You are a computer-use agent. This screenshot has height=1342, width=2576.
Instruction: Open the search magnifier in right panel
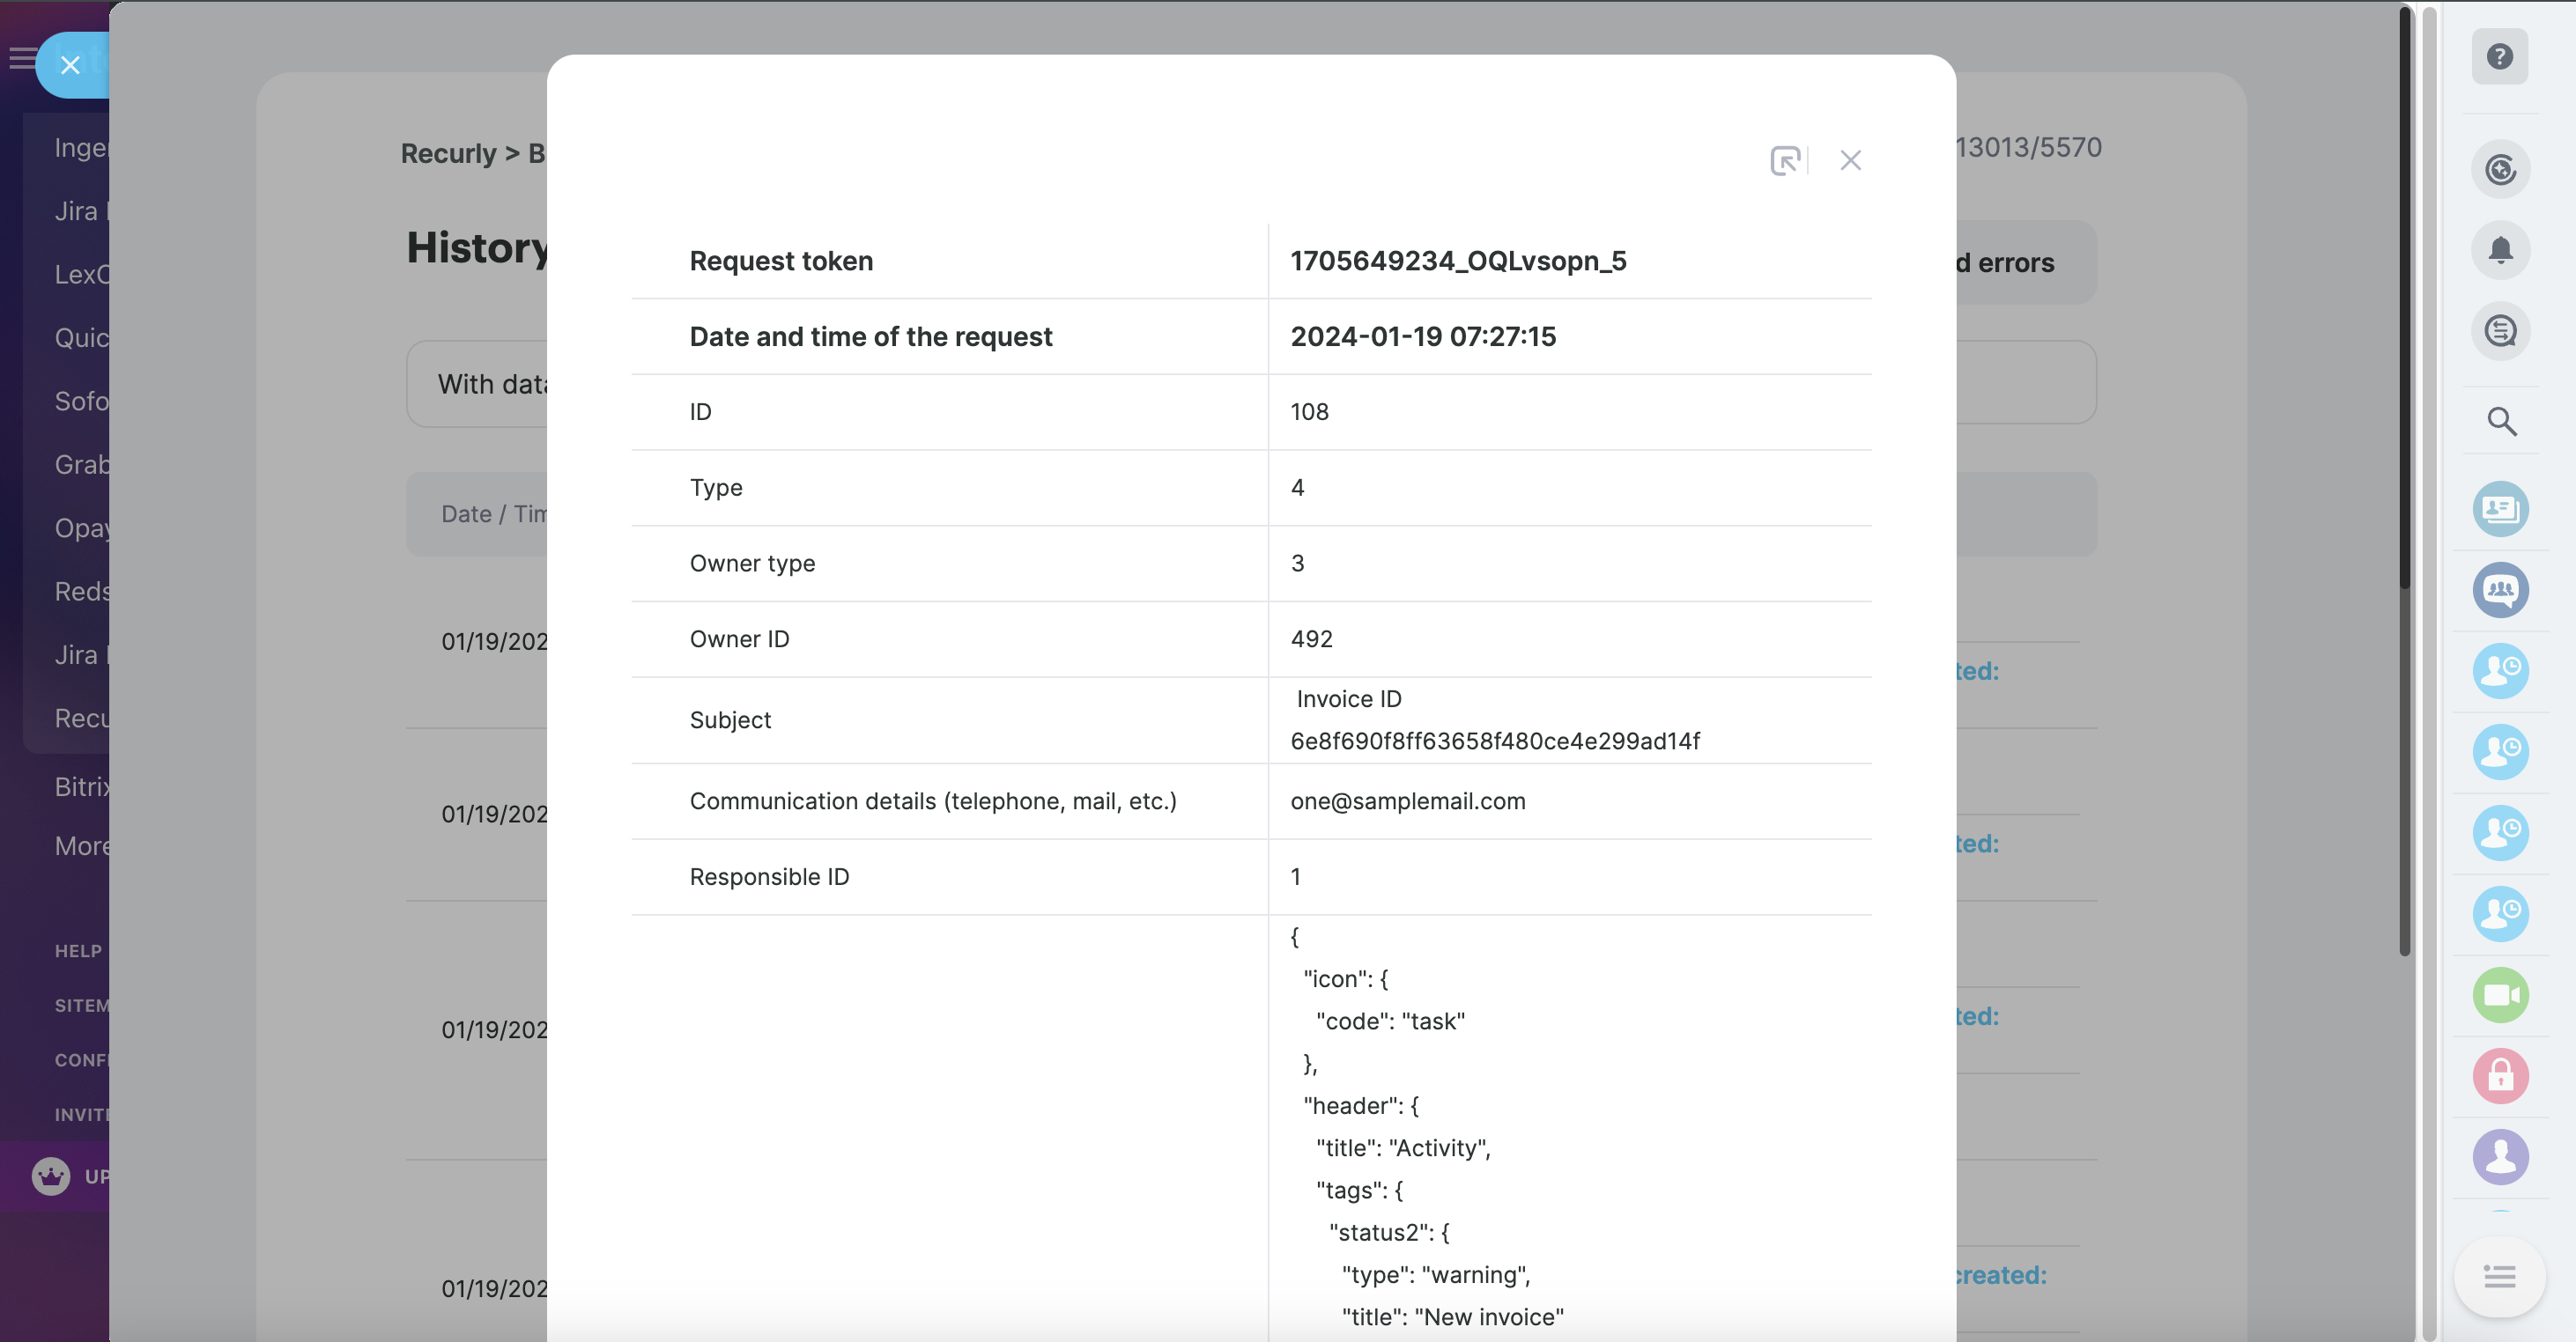(x=2500, y=422)
